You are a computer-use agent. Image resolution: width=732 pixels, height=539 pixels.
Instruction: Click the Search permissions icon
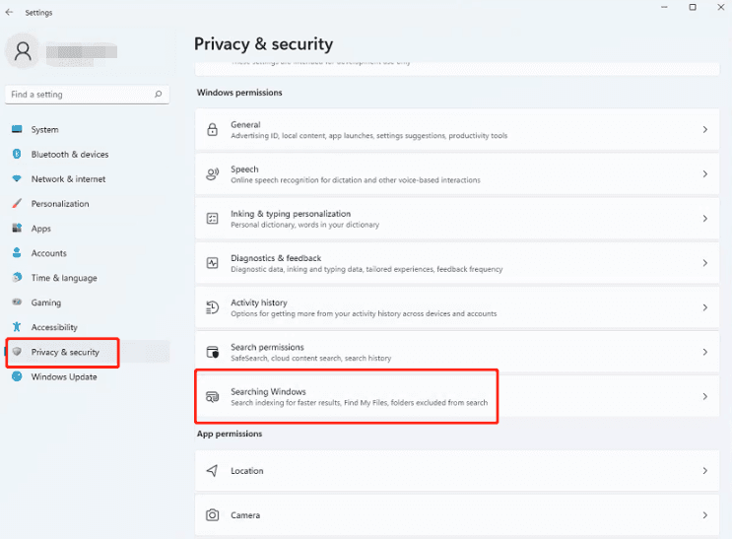pos(213,352)
